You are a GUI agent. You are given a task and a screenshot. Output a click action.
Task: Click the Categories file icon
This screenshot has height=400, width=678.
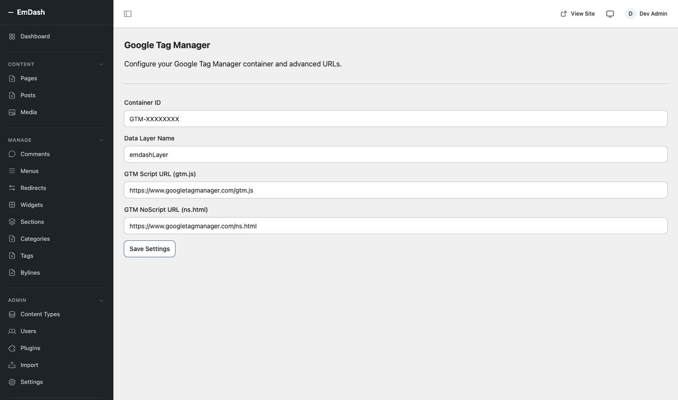click(12, 239)
